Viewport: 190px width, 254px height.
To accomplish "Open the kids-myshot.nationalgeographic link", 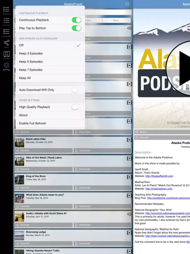I will point(168,236).
